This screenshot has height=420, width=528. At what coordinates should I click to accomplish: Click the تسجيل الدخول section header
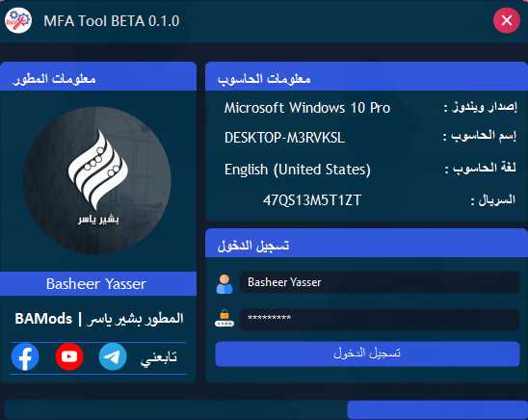point(366,244)
